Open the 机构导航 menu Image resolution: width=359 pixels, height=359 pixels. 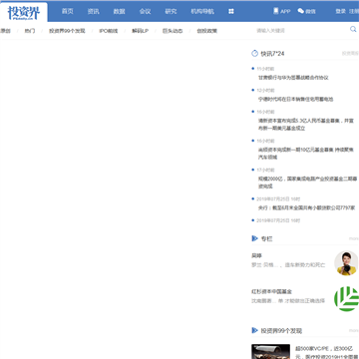pos(202,11)
